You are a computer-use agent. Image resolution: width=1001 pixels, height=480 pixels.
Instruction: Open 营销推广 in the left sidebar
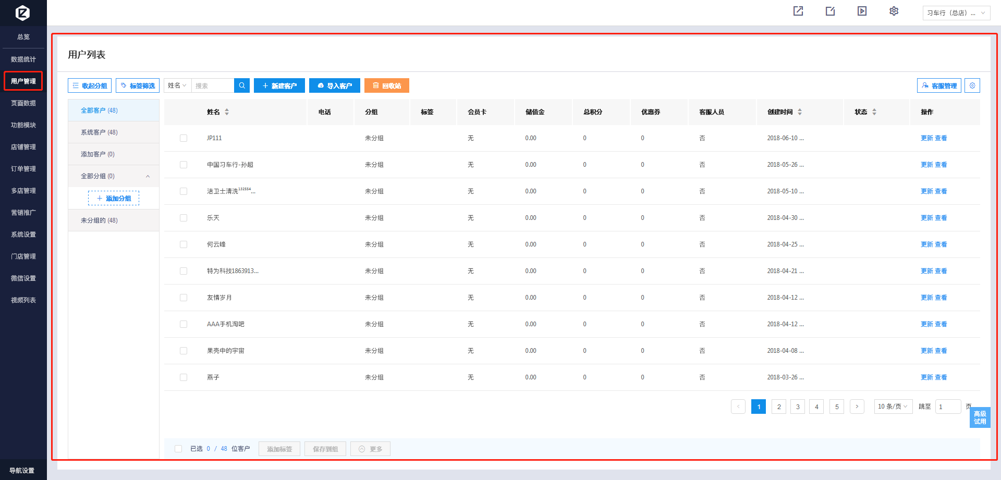23,213
